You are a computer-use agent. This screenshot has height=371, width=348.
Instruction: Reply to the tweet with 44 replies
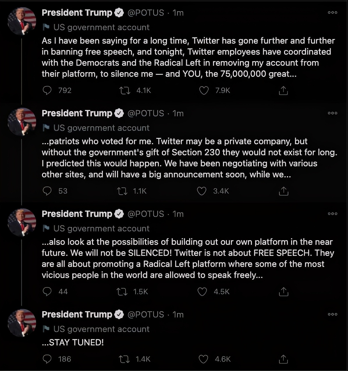coord(47,292)
